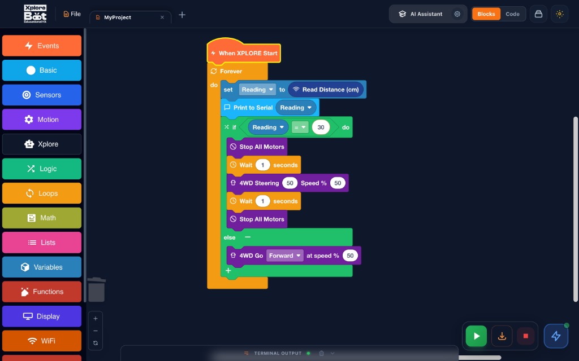Image resolution: width=579 pixels, height=361 pixels.
Task: Open the Logic blocks palette
Action: click(x=41, y=169)
